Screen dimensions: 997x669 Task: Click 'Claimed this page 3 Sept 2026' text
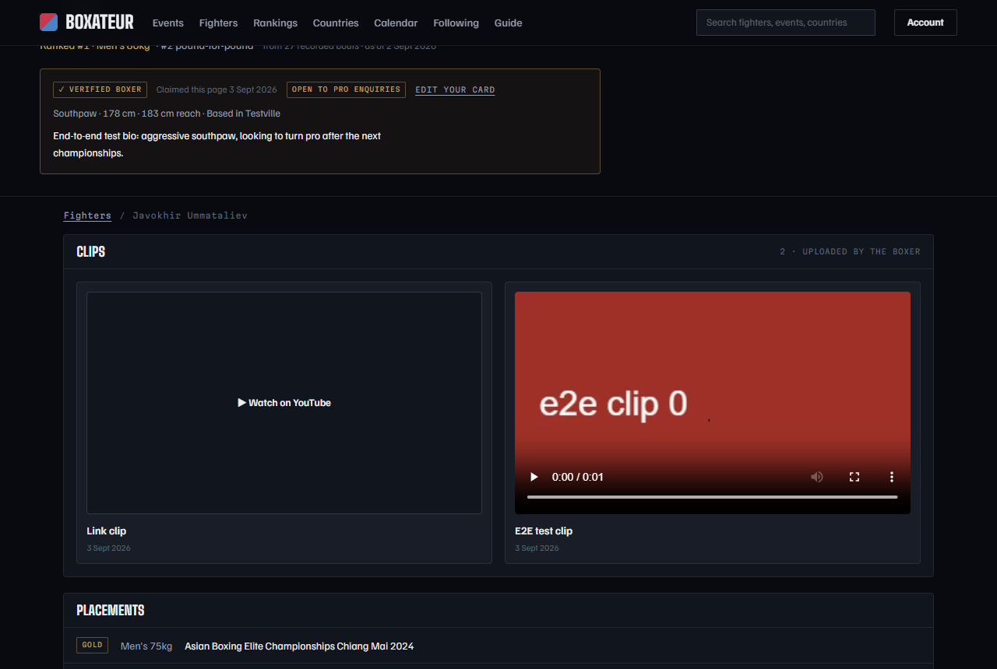pyautogui.click(x=217, y=90)
